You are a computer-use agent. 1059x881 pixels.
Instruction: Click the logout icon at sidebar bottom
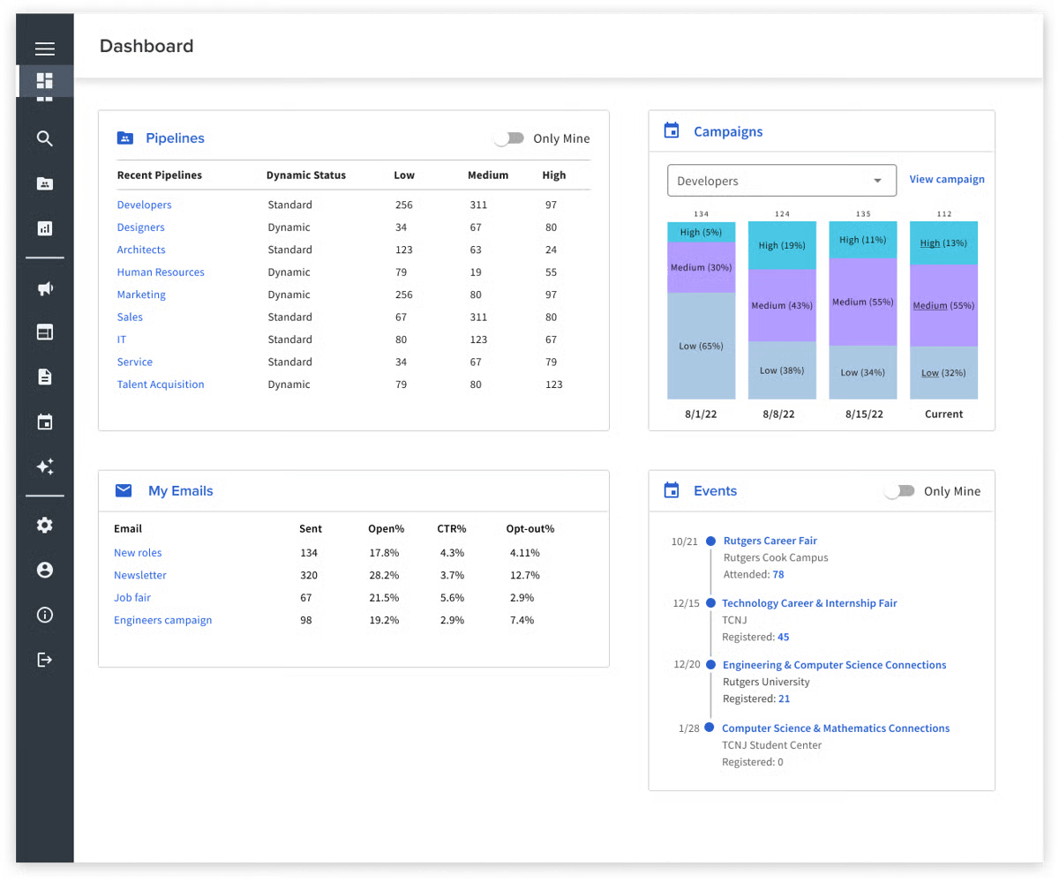pyautogui.click(x=44, y=659)
